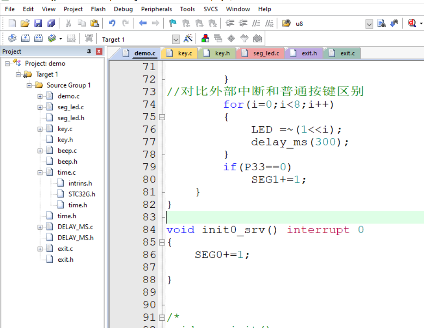Create a new file with New icon
The width and height of the screenshot is (424, 328).
point(12,23)
